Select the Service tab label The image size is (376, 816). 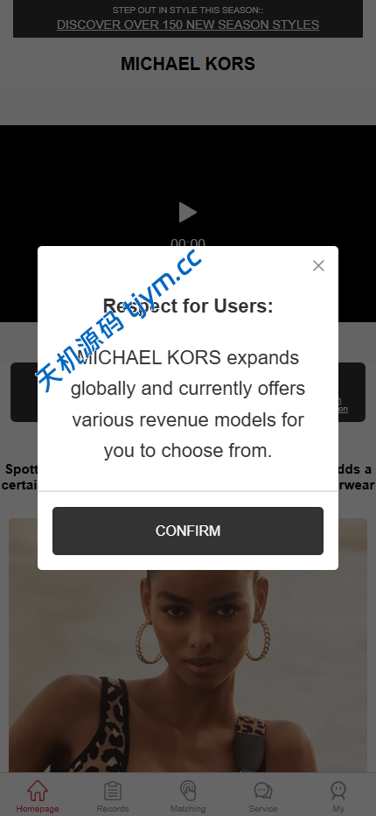[262, 809]
